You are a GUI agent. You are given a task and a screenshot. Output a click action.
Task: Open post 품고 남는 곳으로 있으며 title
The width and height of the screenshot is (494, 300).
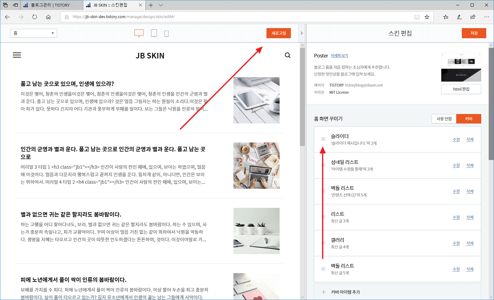tap(67, 84)
